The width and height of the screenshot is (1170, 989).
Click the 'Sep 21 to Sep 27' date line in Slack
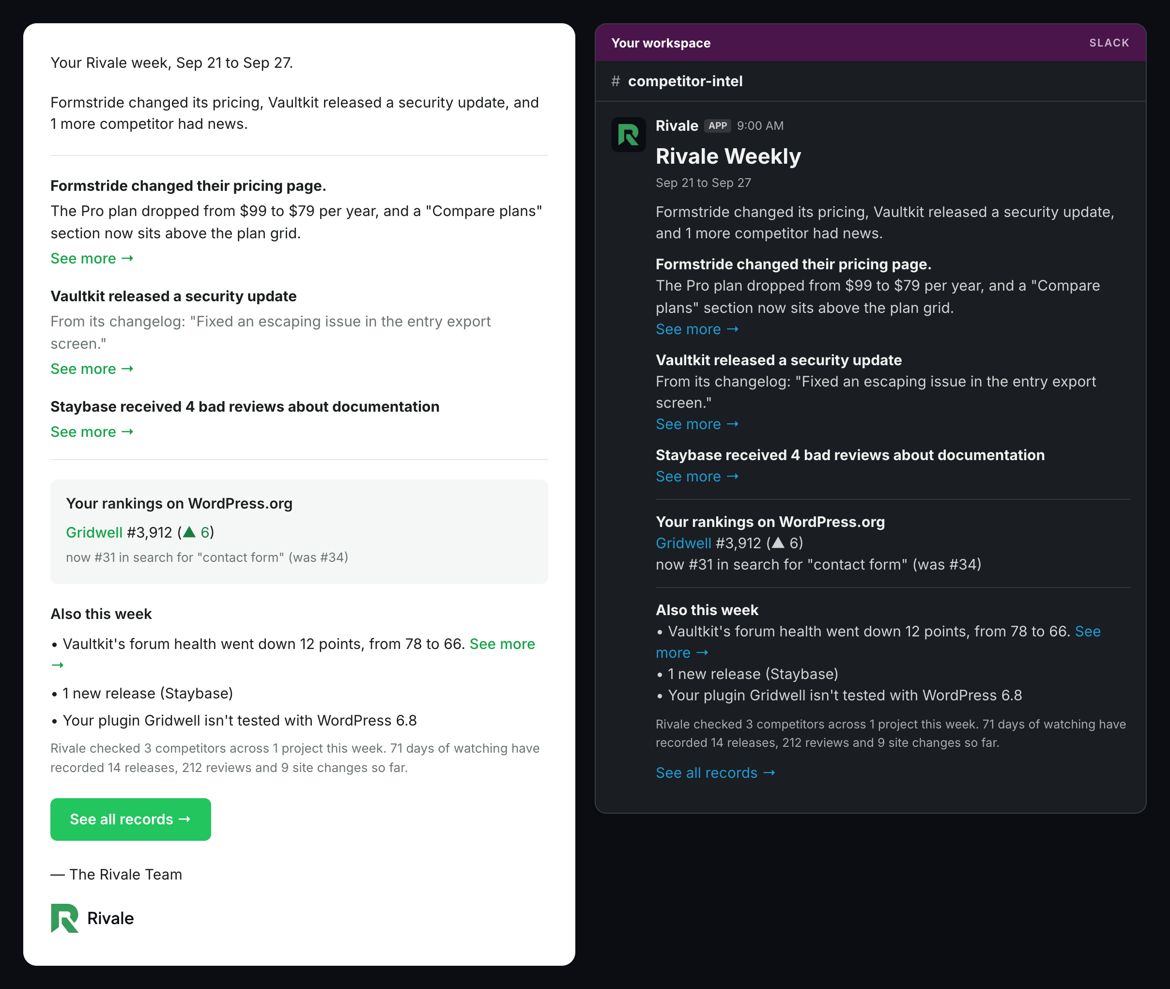click(x=703, y=183)
